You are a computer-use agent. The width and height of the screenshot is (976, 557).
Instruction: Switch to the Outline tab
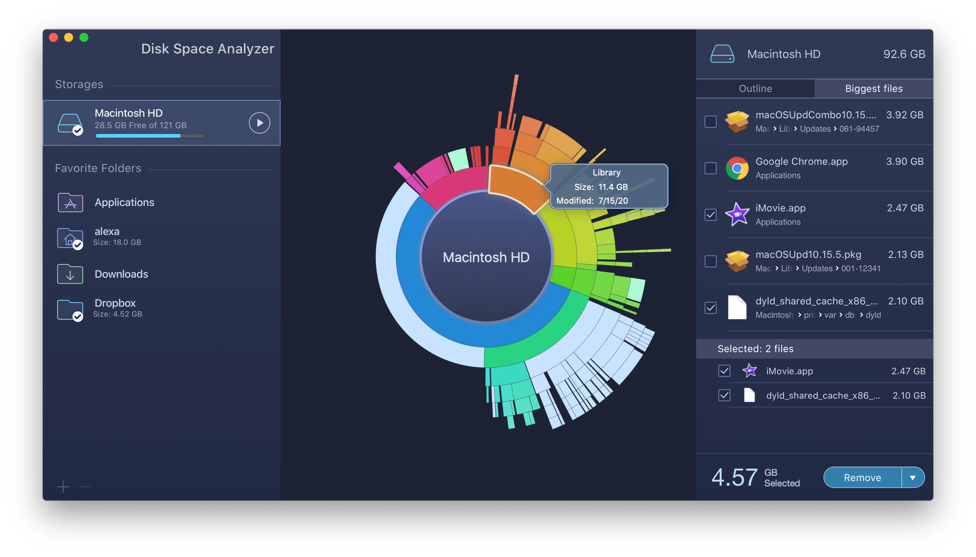(756, 87)
